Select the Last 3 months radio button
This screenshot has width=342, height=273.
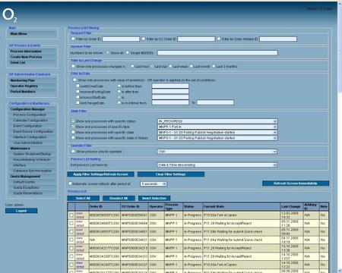point(214,66)
